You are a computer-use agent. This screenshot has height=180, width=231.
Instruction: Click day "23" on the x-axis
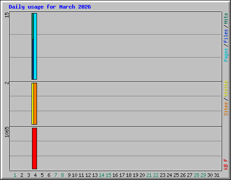click(162, 175)
